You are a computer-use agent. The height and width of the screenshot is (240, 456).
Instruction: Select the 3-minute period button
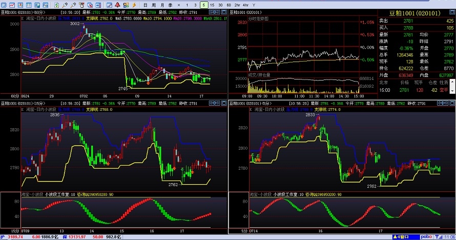point(195,5)
